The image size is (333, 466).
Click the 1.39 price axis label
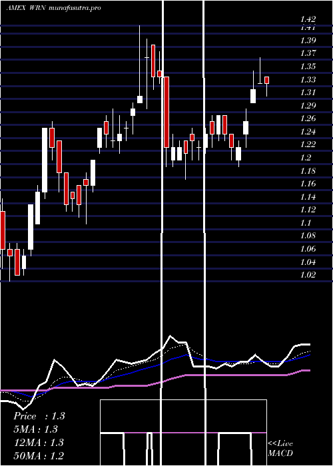tap(308, 41)
